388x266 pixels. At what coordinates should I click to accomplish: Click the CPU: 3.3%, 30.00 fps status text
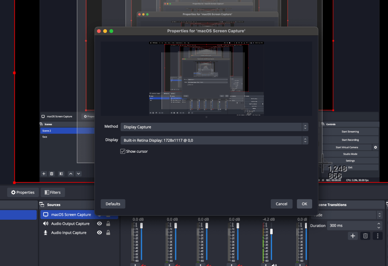[x=357, y=180]
